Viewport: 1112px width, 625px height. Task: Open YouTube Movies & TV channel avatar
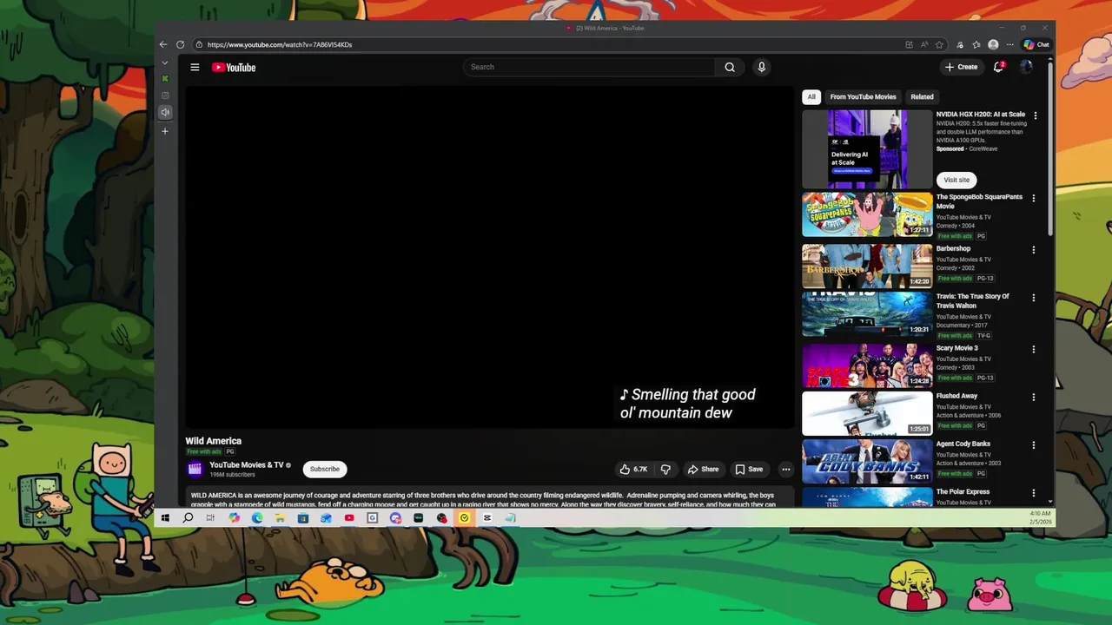tap(195, 469)
